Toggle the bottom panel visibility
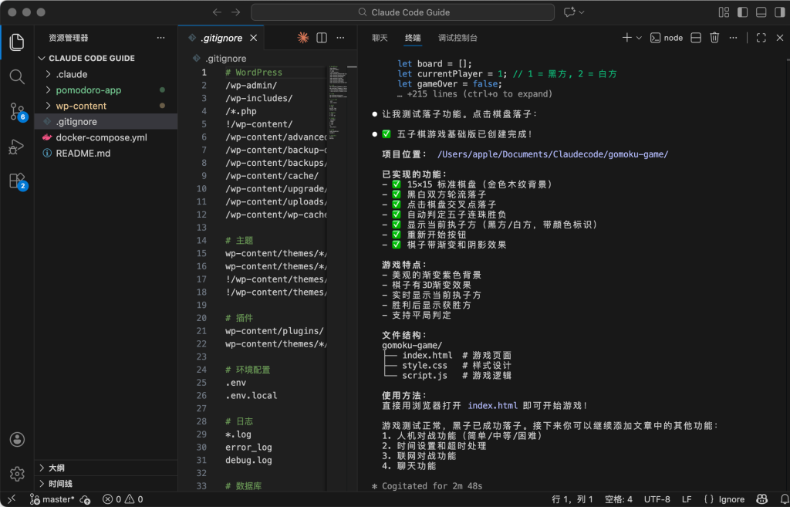 (x=761, y=12)
